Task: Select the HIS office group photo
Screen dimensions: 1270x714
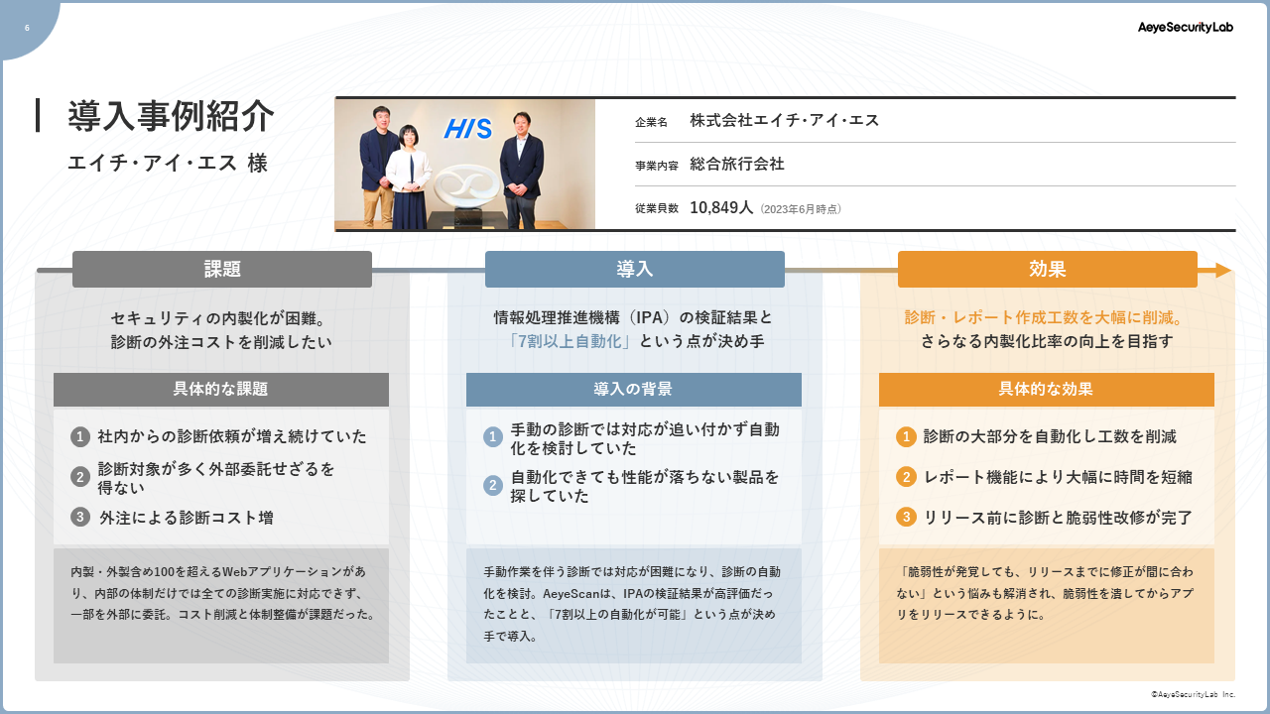Action: [x=465, y=165]
